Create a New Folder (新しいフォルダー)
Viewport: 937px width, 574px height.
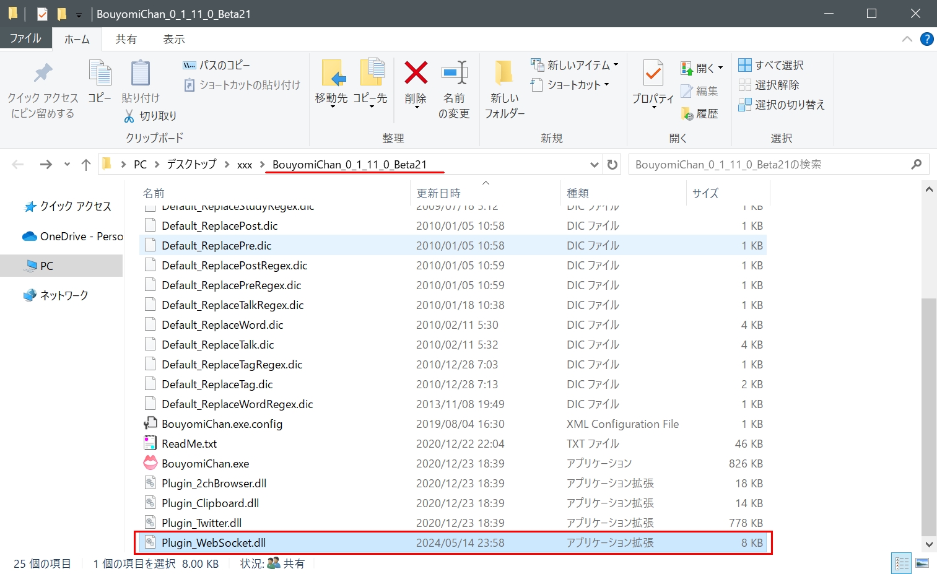(x=504, y=89)
